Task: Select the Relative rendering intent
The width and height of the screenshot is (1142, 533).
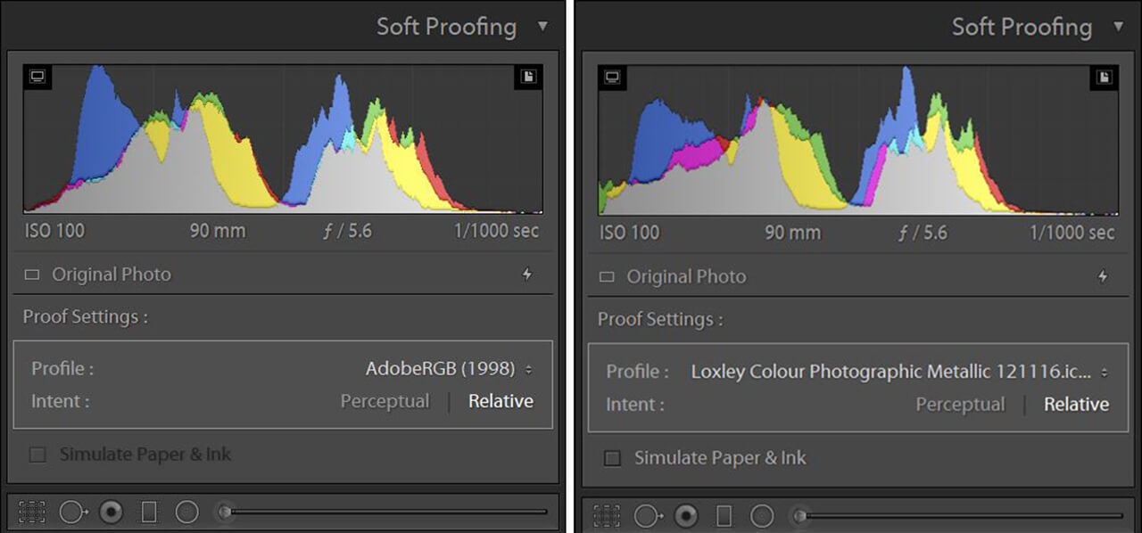Action: pos(501,401)
